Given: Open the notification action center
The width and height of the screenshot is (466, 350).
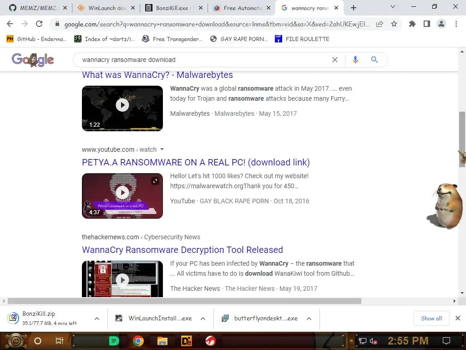Looking at the screenshot, I should coord(446,341).
